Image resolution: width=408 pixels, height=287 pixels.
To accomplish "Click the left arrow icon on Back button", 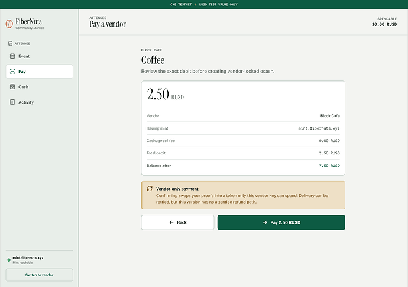I will coord(171,222).
